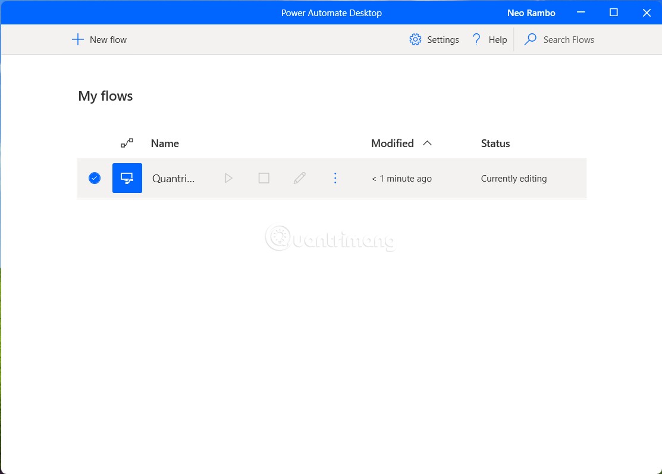Viewport: 662px width, 474px height.
Task: Click the My flows heading
Action: [105, 96]
